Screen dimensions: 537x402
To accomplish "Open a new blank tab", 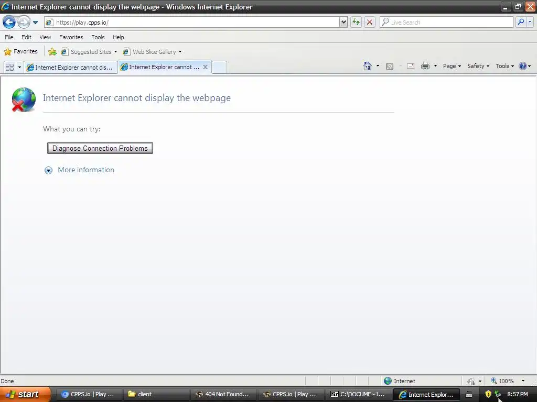I will coord(219,67).
